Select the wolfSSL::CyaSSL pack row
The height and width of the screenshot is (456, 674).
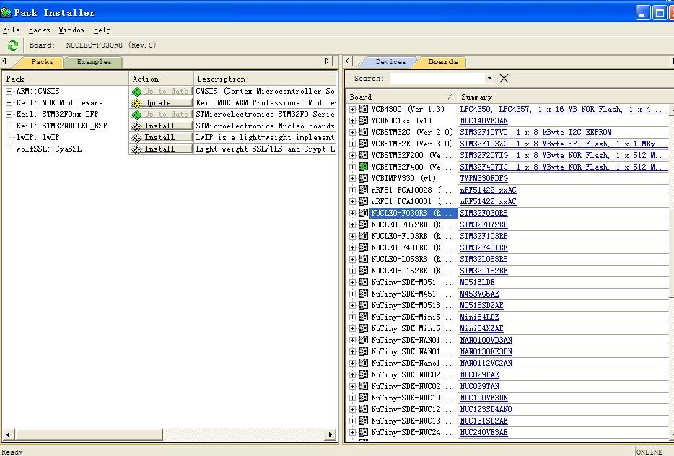(x=48, y=149)
